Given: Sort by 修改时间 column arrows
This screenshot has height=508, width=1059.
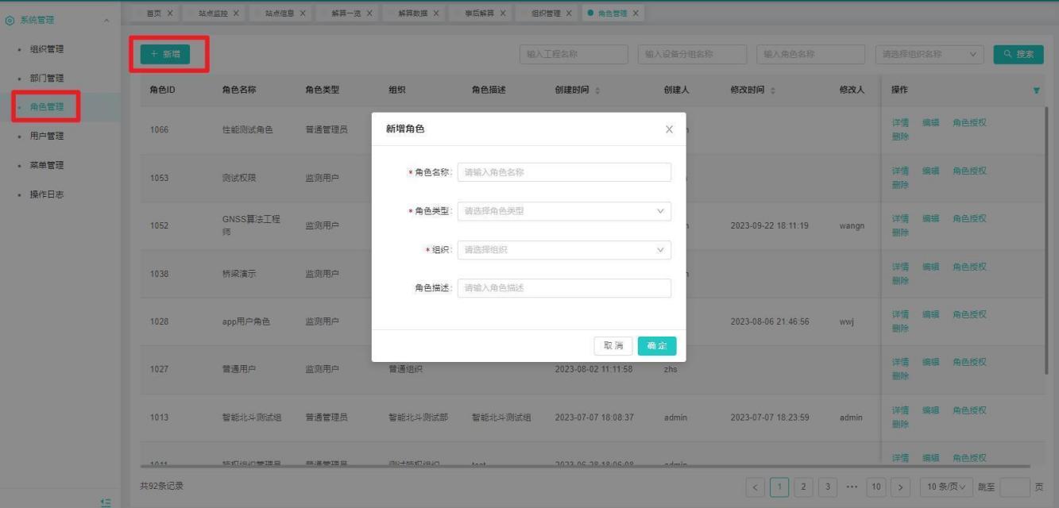Looking at the screenshot, I should tap(773, 90).
